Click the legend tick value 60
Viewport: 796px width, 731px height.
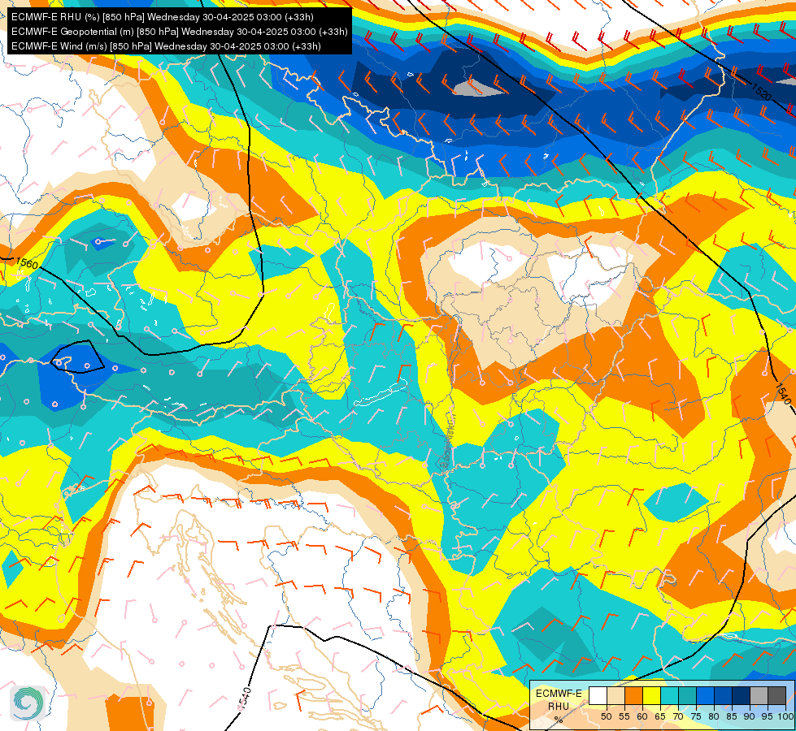(x=642, y=716)
